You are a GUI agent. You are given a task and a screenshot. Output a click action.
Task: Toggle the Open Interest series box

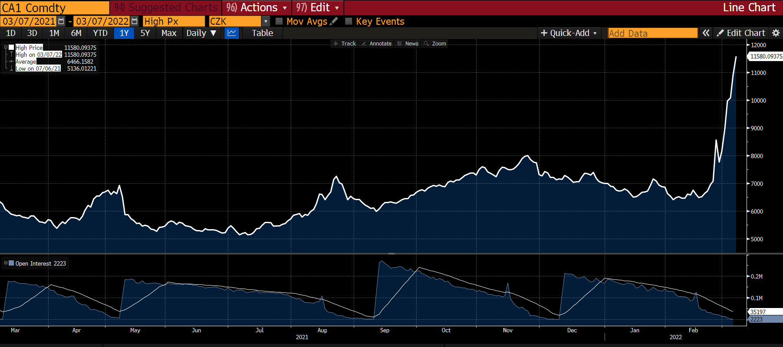pyautogui.click(x=12, y=263)
